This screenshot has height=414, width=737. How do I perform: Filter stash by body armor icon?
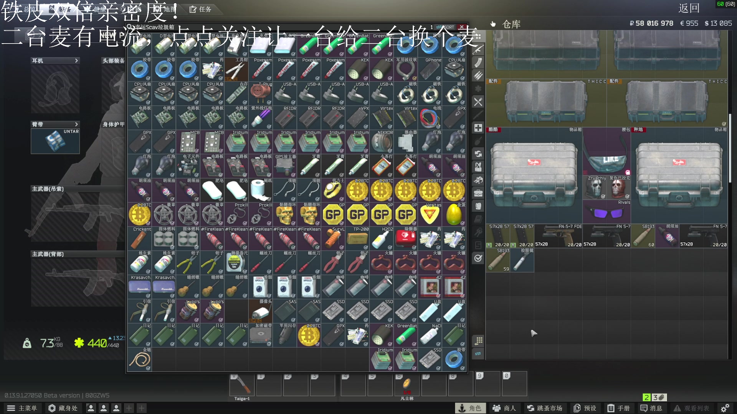click(x=478, y=206)
